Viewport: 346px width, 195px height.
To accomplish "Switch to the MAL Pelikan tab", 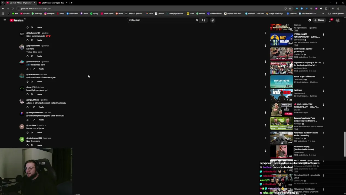I will click(21, 3).
